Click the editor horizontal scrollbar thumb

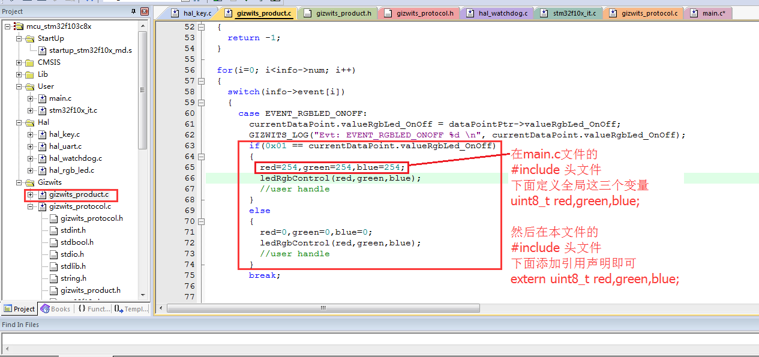[323, 308]
